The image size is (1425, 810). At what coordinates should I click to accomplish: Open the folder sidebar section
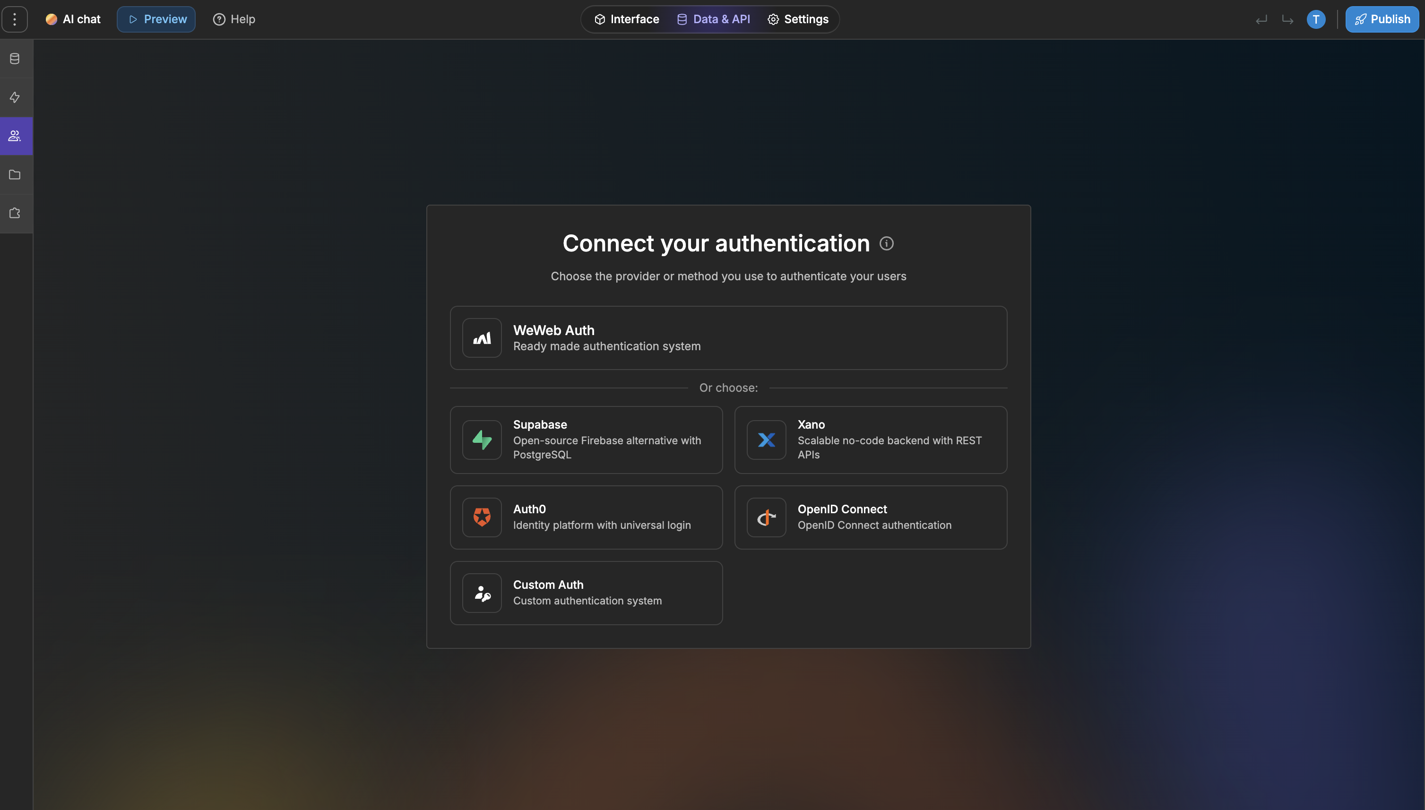coord(15,175)
